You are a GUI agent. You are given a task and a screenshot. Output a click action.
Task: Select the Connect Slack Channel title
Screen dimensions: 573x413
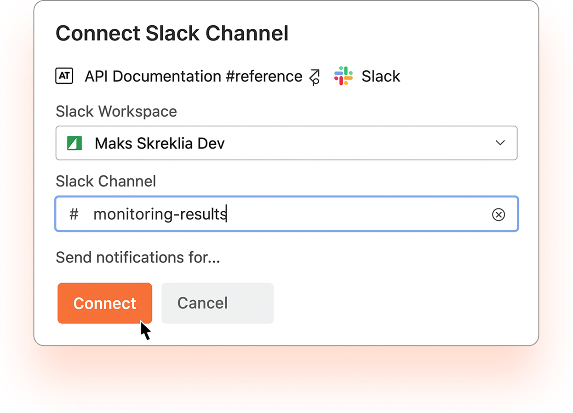coord(172,33)
